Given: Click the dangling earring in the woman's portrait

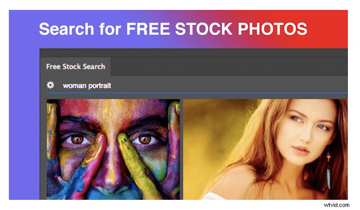Looking at the screenshot, I should [329, 170].
